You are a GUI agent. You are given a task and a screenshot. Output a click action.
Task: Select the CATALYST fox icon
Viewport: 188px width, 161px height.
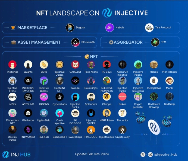75,65
